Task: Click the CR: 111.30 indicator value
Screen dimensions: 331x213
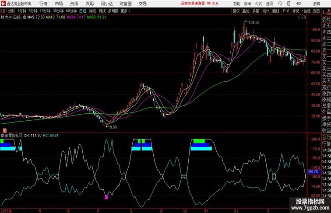Action: [x=32, y=136]
